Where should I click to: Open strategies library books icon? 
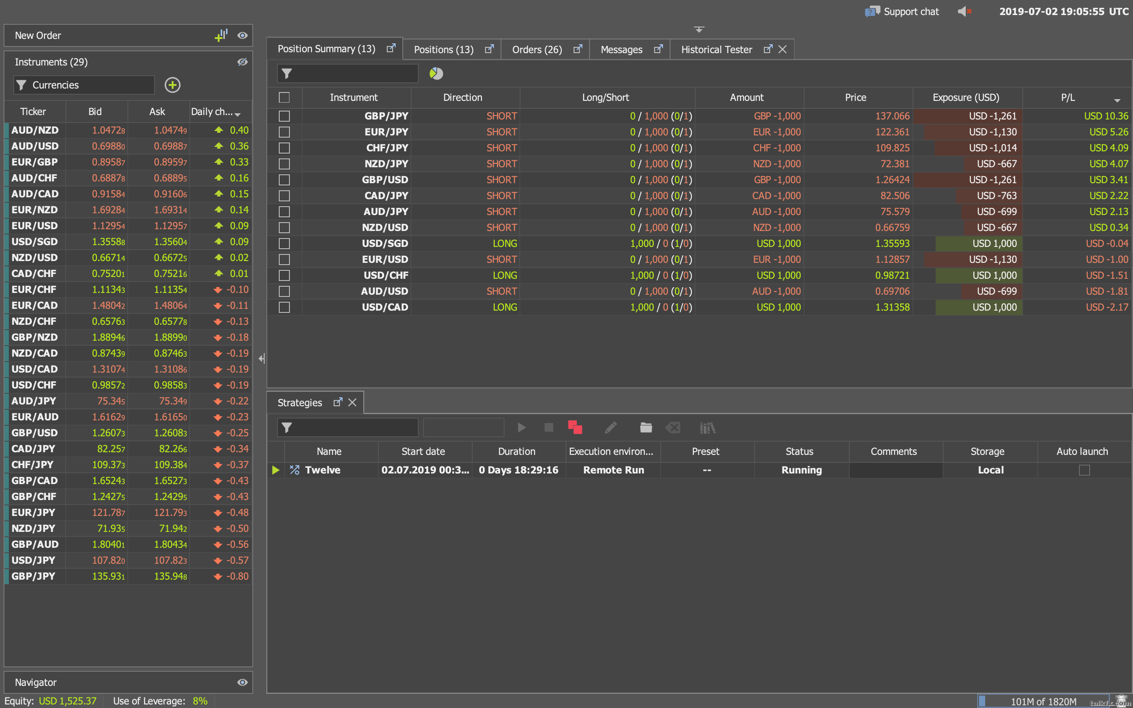pos(707,427)
